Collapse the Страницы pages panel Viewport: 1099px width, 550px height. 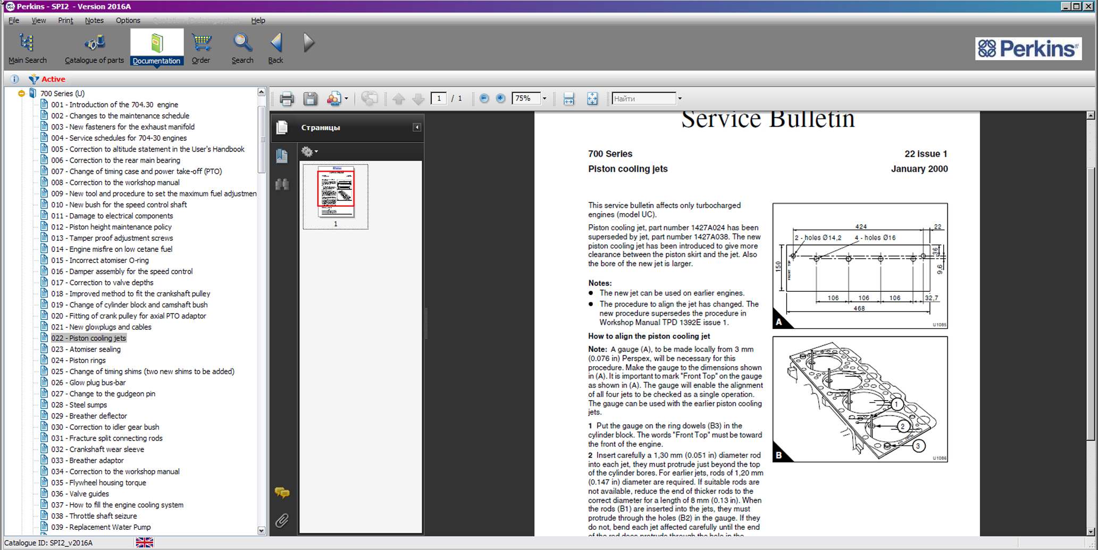coord(417,128)
